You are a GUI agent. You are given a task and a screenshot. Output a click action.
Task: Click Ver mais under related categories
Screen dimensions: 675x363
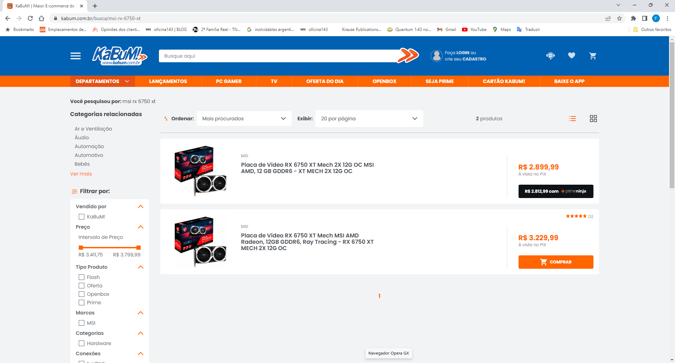pyautogui.click(x=81, y=174)
